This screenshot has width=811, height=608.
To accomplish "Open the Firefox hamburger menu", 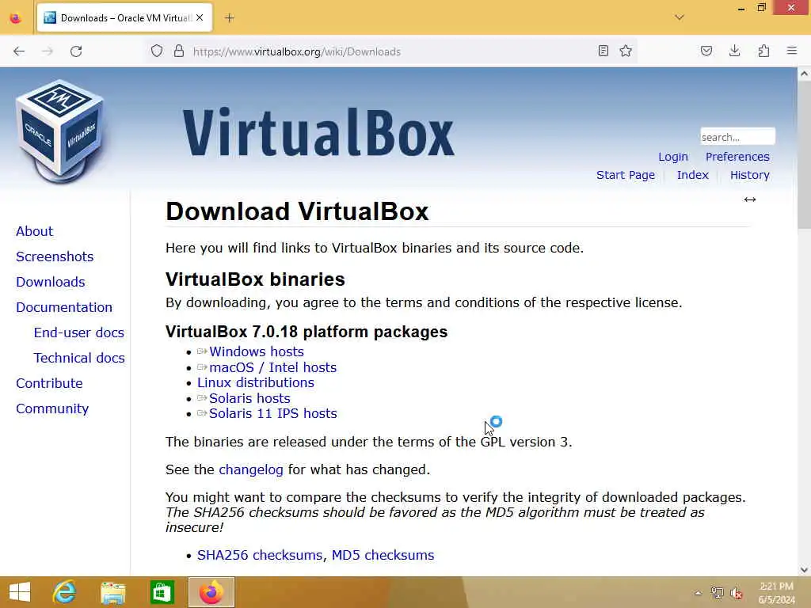I will coord(792,51).
